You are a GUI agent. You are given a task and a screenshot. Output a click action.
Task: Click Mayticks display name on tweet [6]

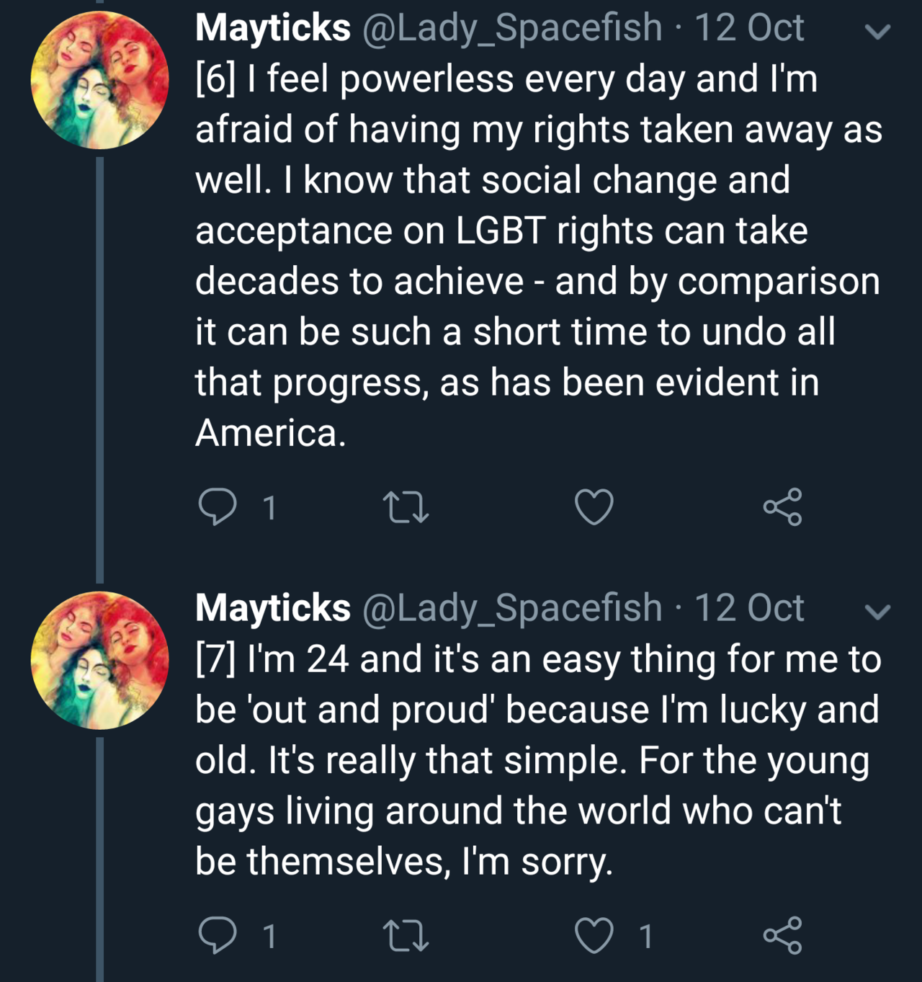[x=272, y=28]
